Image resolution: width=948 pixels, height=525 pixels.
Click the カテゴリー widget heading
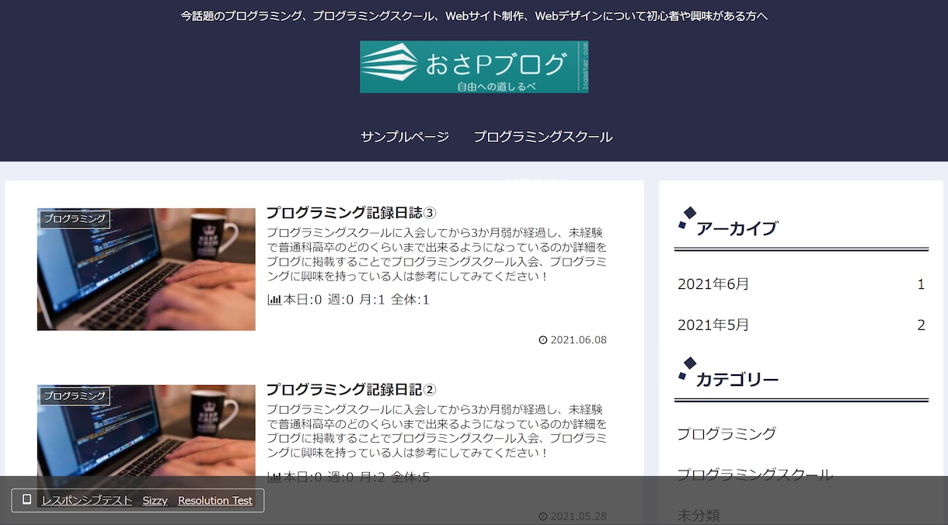[x=737, y=380]
